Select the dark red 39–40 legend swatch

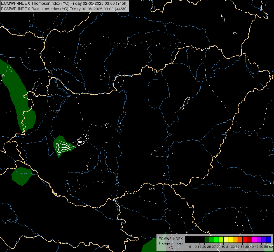point(250,239)
